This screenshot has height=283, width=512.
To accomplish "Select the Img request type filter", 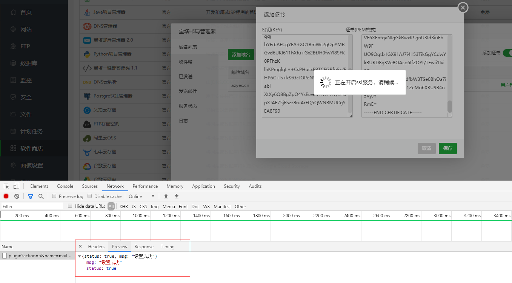I will point(155,206).
